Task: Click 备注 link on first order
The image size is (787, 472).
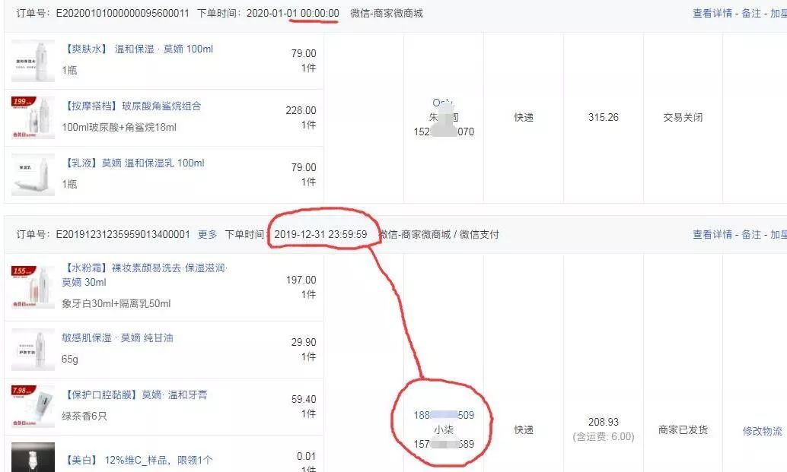Action: pos(751,14)
